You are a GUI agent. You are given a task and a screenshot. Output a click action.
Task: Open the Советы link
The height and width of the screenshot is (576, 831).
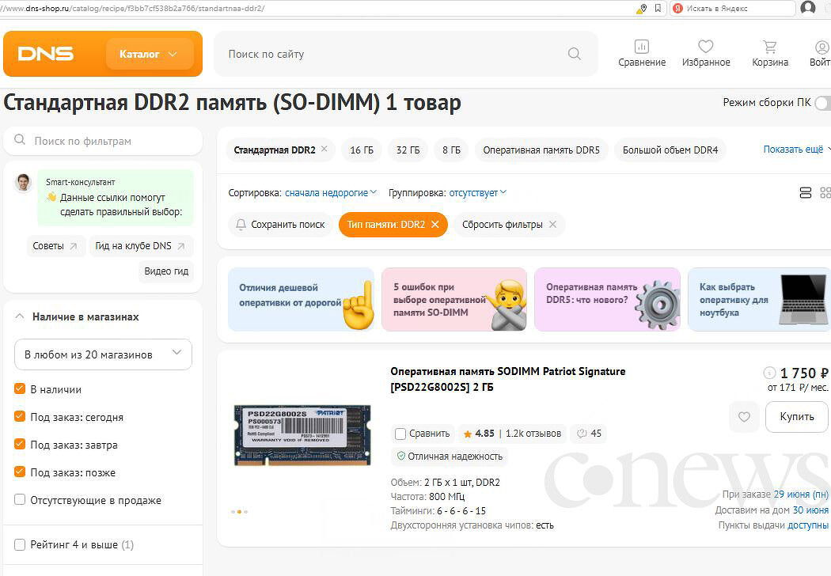point(55,246)
